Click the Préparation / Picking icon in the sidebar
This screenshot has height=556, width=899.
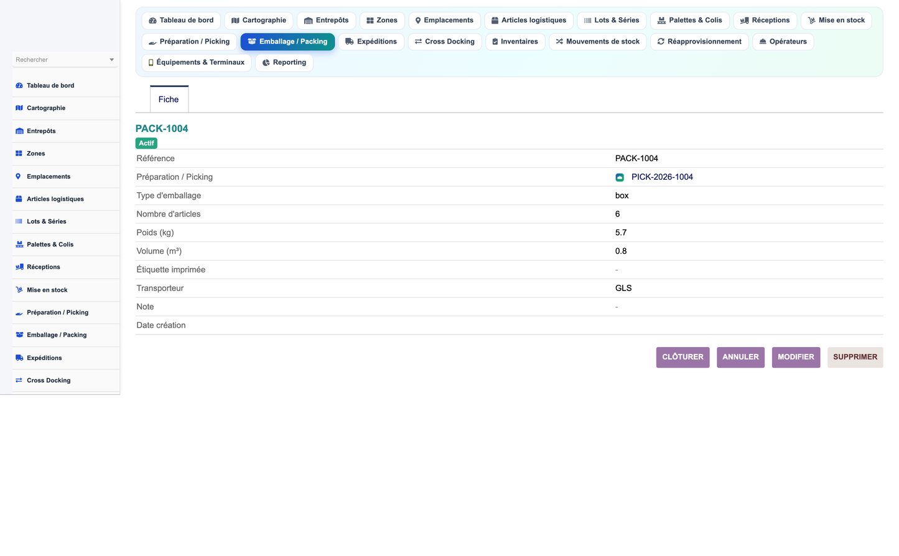(19, 313)
